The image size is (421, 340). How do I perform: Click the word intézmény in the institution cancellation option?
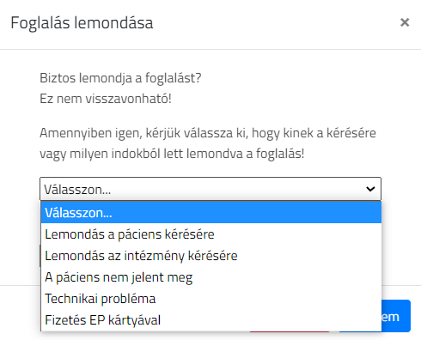pos(154,256)
